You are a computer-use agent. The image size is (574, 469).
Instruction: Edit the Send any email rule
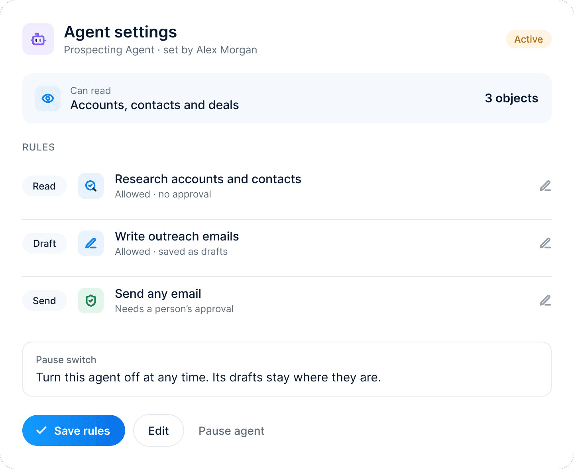coord(545,301)
